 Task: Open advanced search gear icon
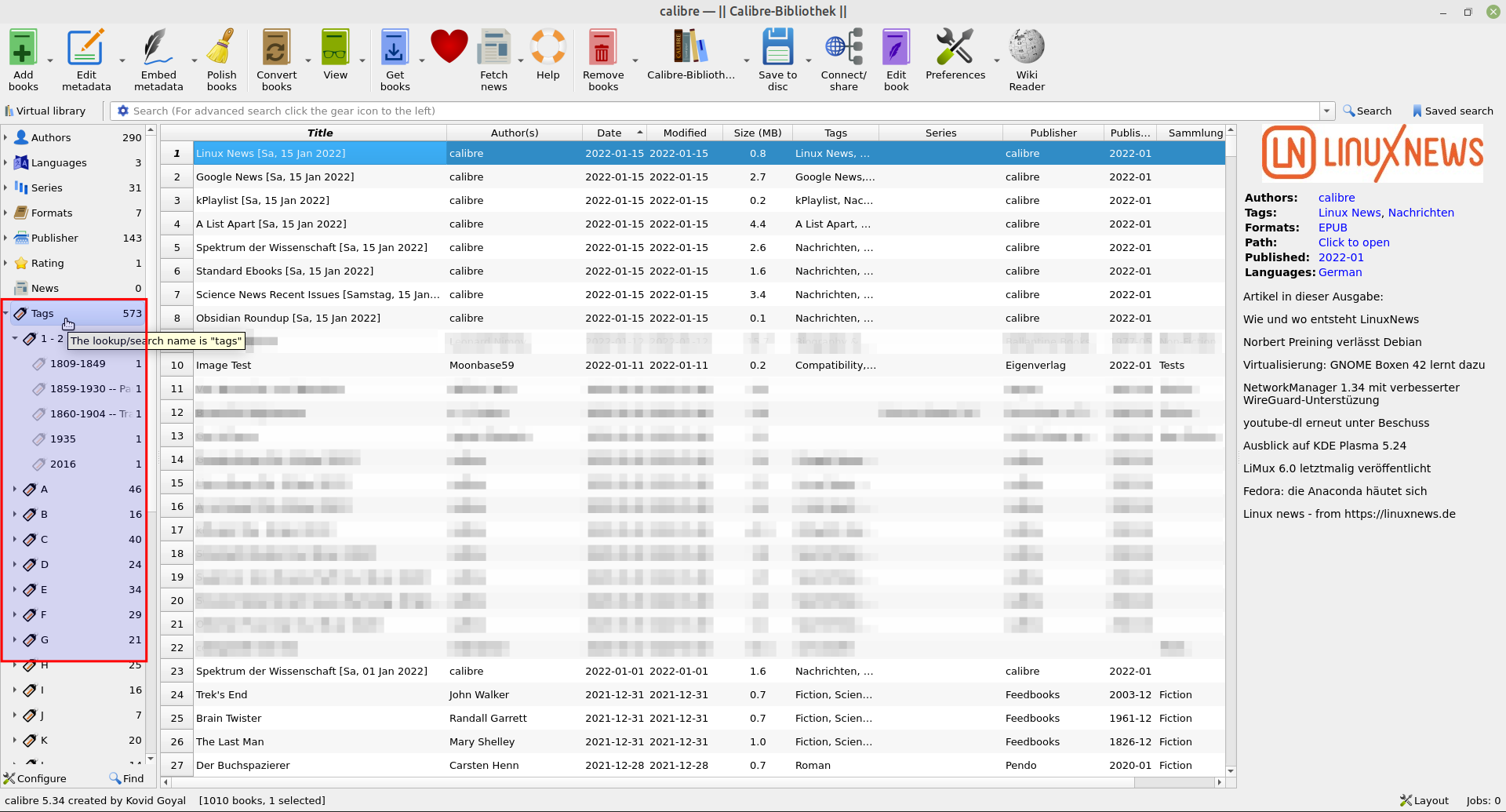click(x=123, y=111)
